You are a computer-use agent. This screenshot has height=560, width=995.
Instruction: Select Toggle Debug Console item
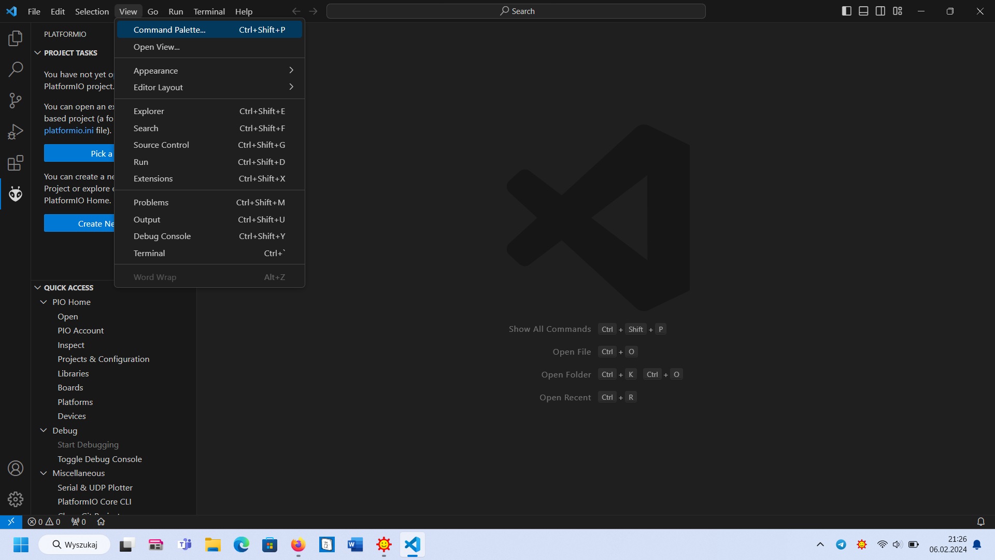point(99,459)
